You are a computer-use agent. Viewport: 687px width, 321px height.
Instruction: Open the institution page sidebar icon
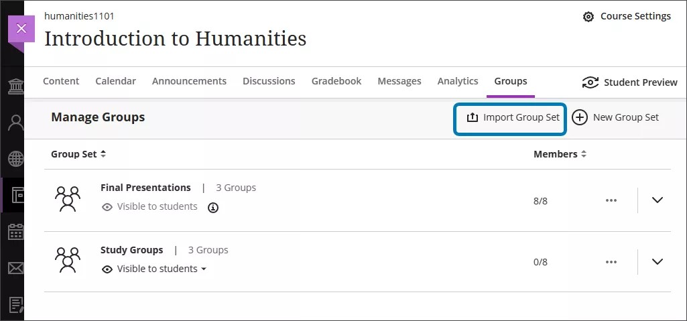click(x=15, y=86)
